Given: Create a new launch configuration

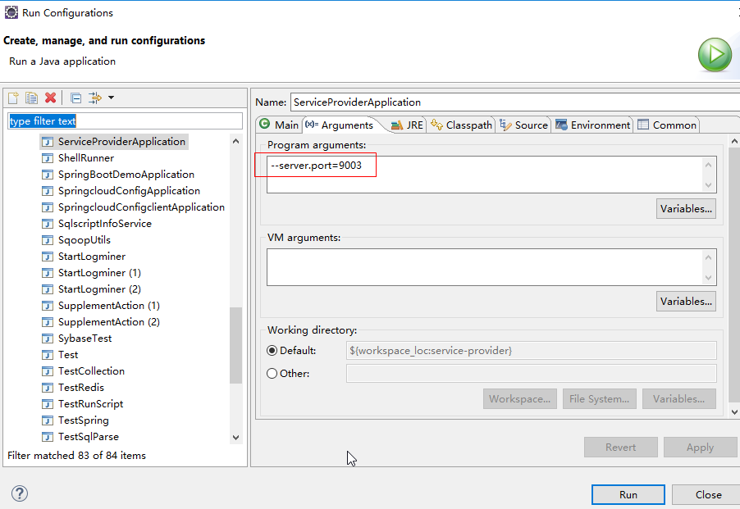Looking at the screenshot, I should (x=13, y=98).
